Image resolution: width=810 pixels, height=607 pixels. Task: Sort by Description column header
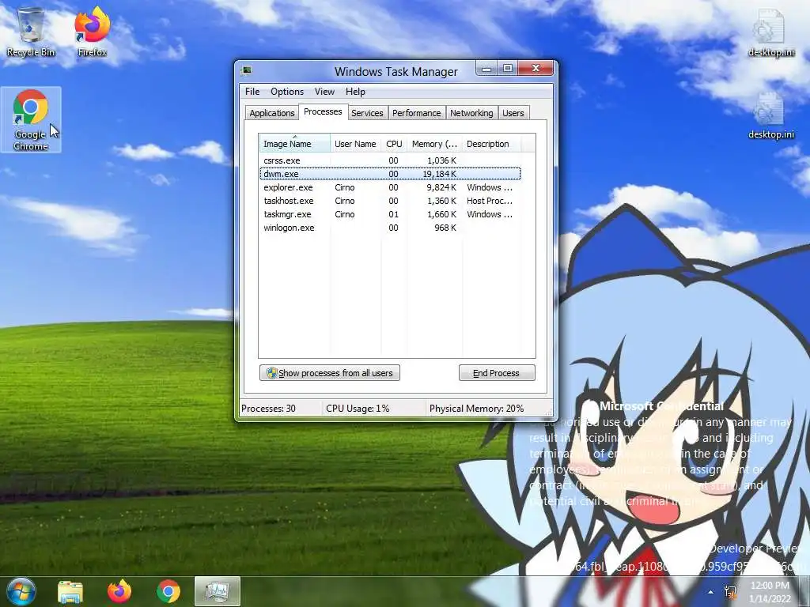490,144
